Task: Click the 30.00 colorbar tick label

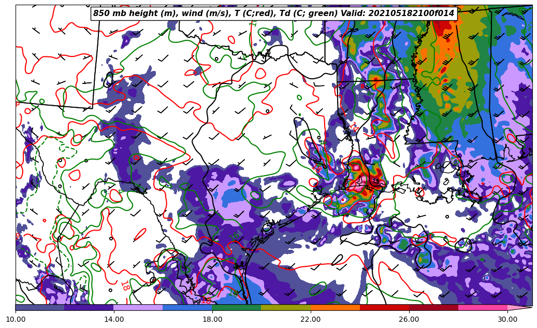Action: (507, 320)
